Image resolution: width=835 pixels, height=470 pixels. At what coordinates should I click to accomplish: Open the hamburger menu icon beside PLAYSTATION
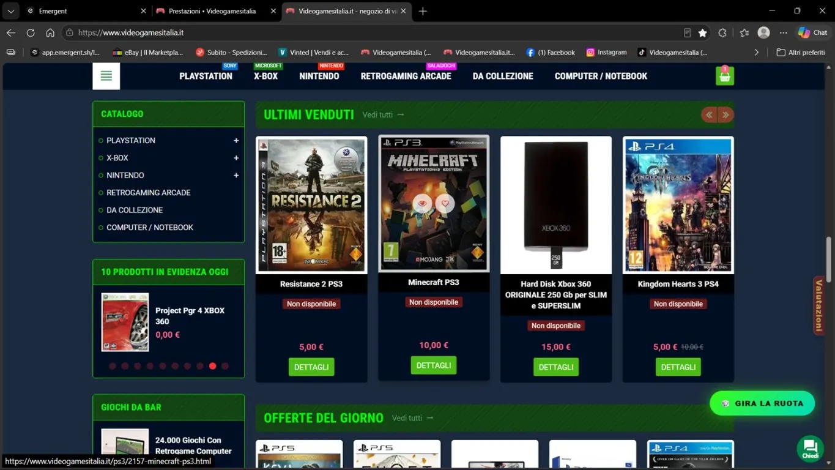tap(106, 76)
